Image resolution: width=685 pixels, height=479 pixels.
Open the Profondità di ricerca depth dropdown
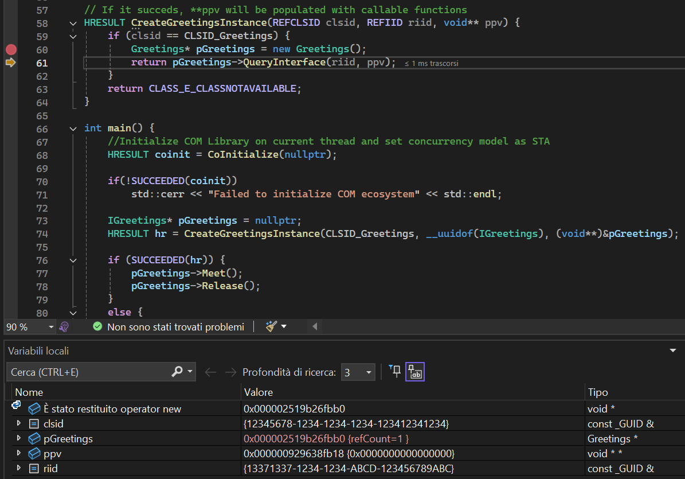[x=369, y=372]
